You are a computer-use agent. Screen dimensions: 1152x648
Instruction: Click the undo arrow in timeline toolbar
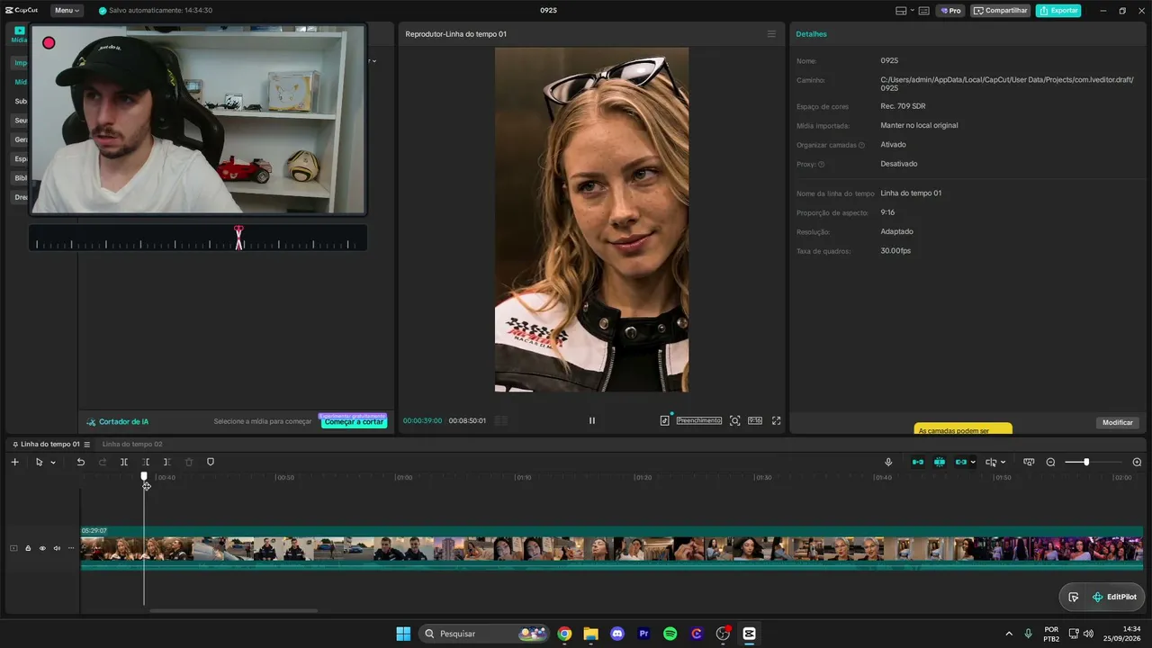(x=80, y=462)
